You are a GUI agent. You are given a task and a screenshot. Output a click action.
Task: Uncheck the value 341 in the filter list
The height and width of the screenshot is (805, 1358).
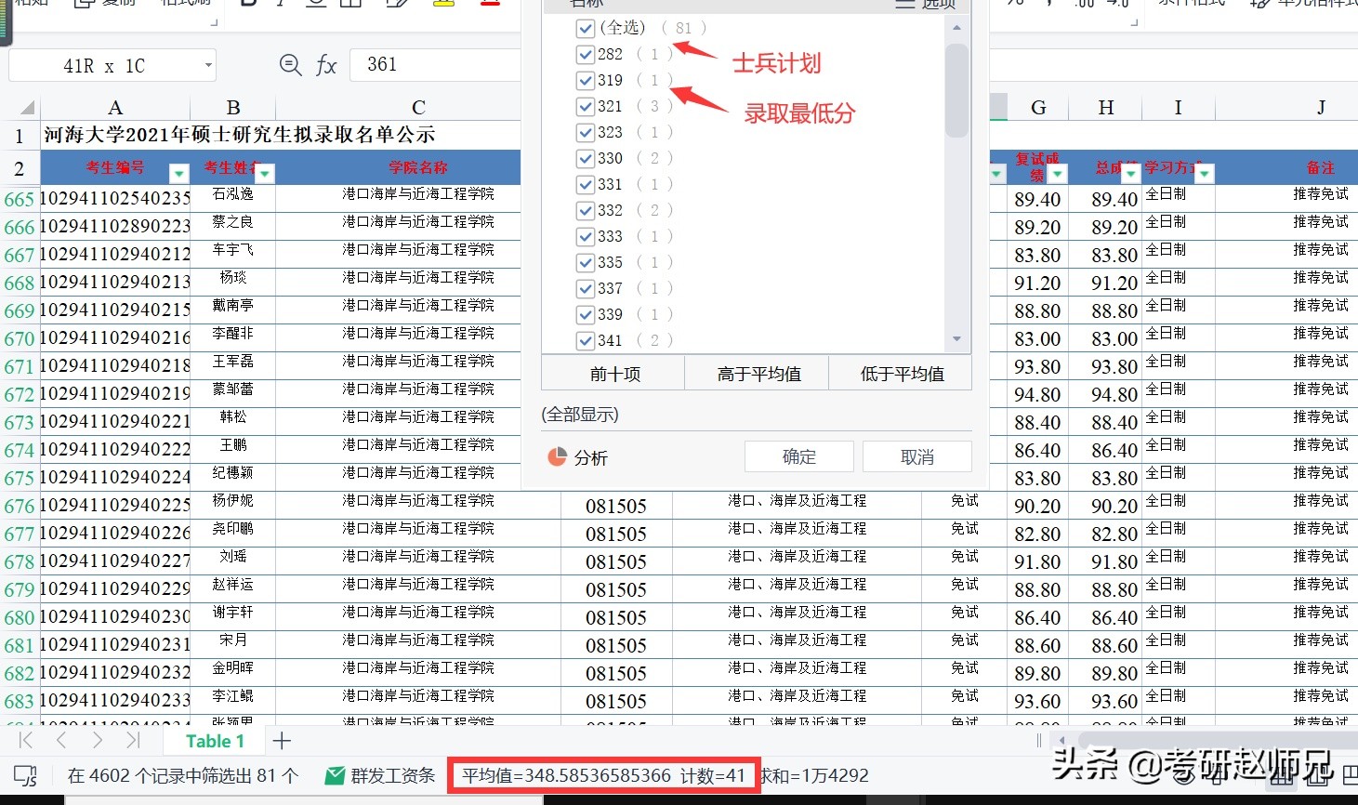[x=586, y=340]
